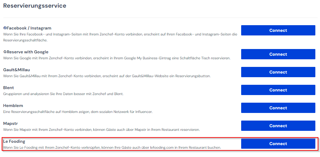The width and height of the screenshot is (320, 157).
Task: Connect Reserve with Google
Action: point(278,54)
